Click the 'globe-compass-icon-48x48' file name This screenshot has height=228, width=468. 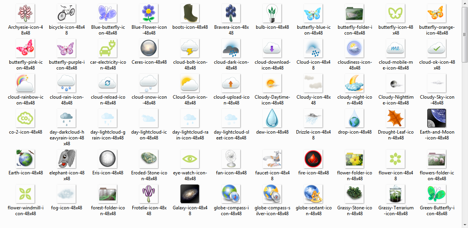[231, 211]
